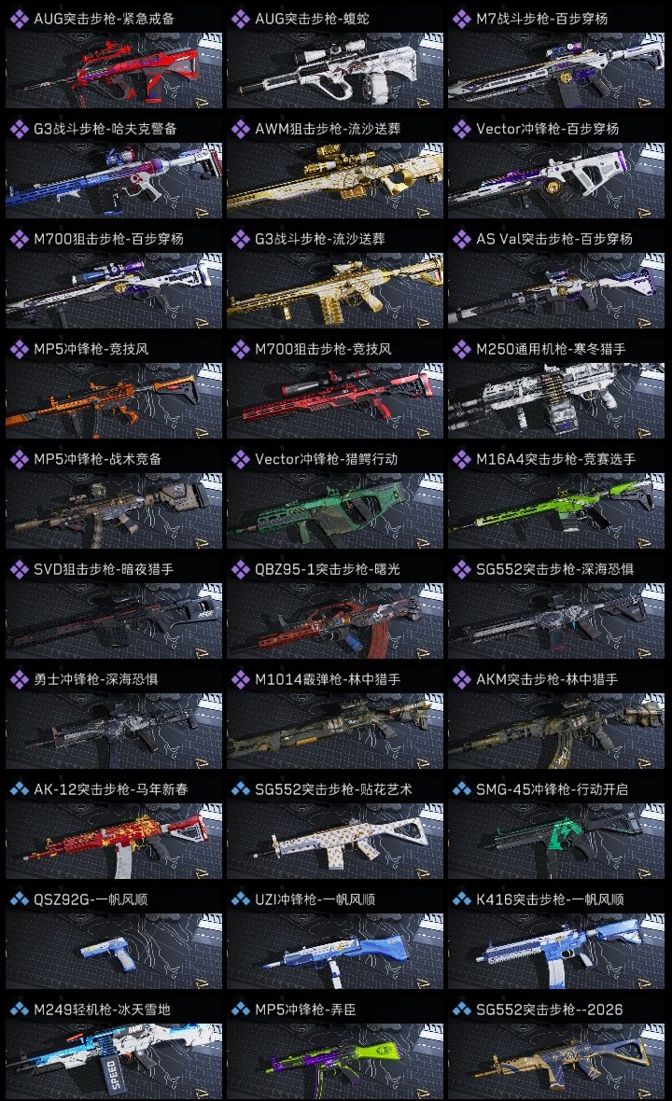Click the blue rarity icon beside AK-12突击步枪-马年新春
The image size is (672, 1101).
pyautogui.click(x=19, y=789)
